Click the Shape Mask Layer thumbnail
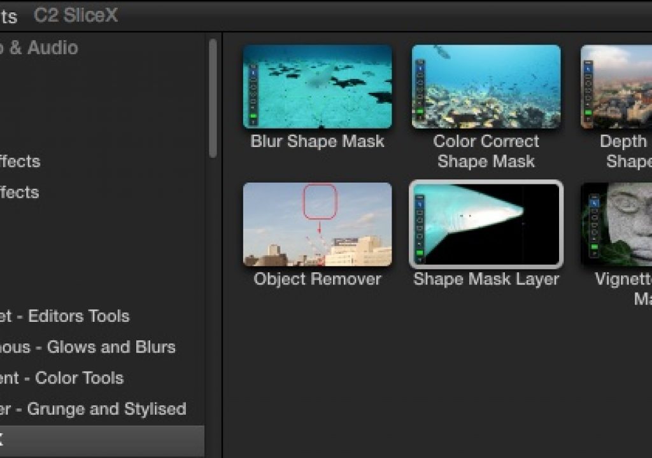 [486, 225]
